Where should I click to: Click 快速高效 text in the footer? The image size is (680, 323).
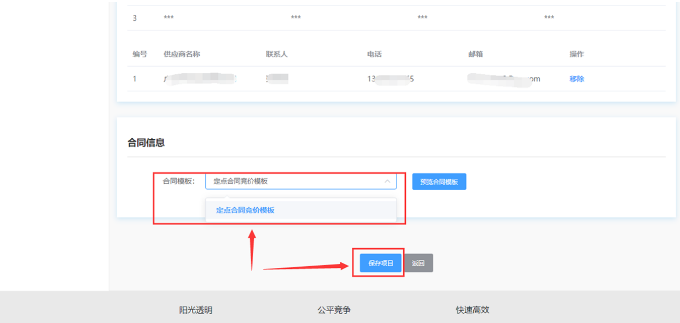(x=473, y=310)
